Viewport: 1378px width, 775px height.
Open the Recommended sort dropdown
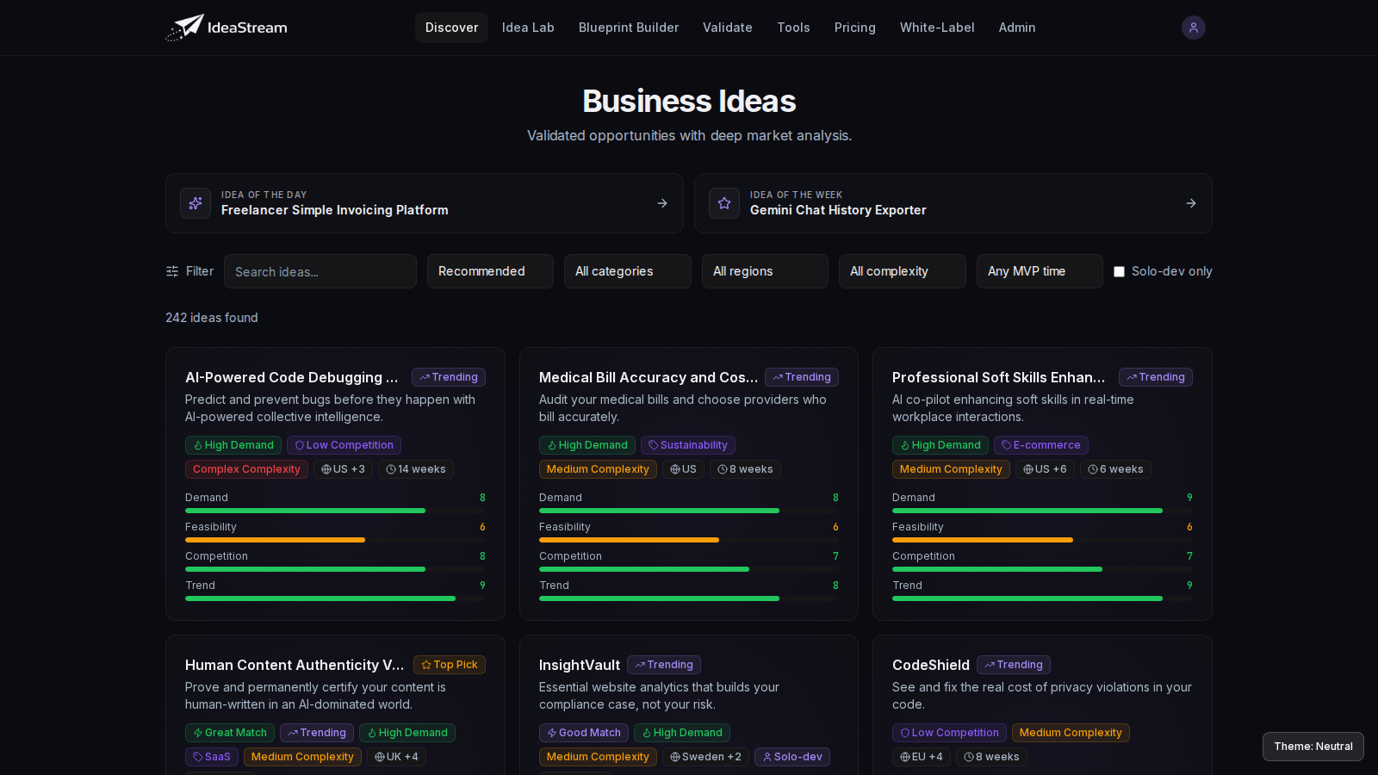coord(490,271)
